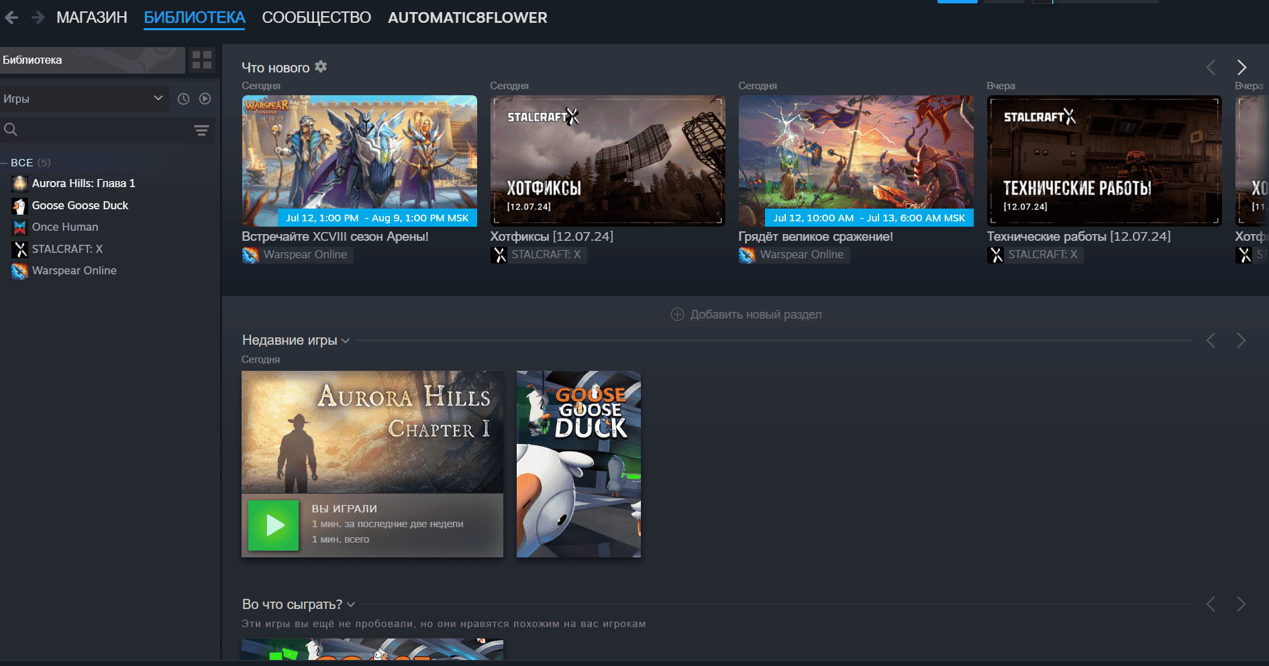Click Хотфиксы [12.07.24] headline
Image resolution: width=1269 pixels, height=666 pixels.
552,236
